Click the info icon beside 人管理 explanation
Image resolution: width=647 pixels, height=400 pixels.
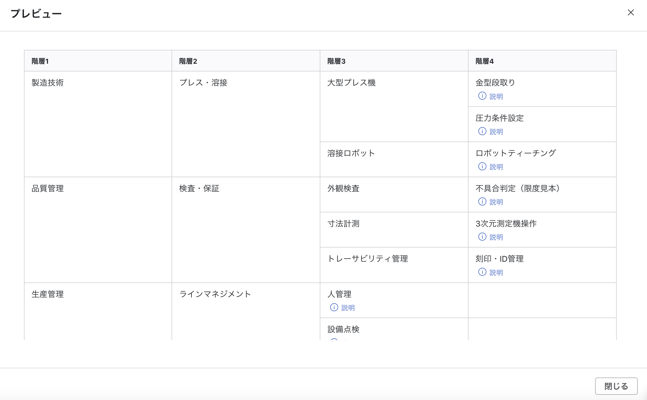click(x=334, y=307)
